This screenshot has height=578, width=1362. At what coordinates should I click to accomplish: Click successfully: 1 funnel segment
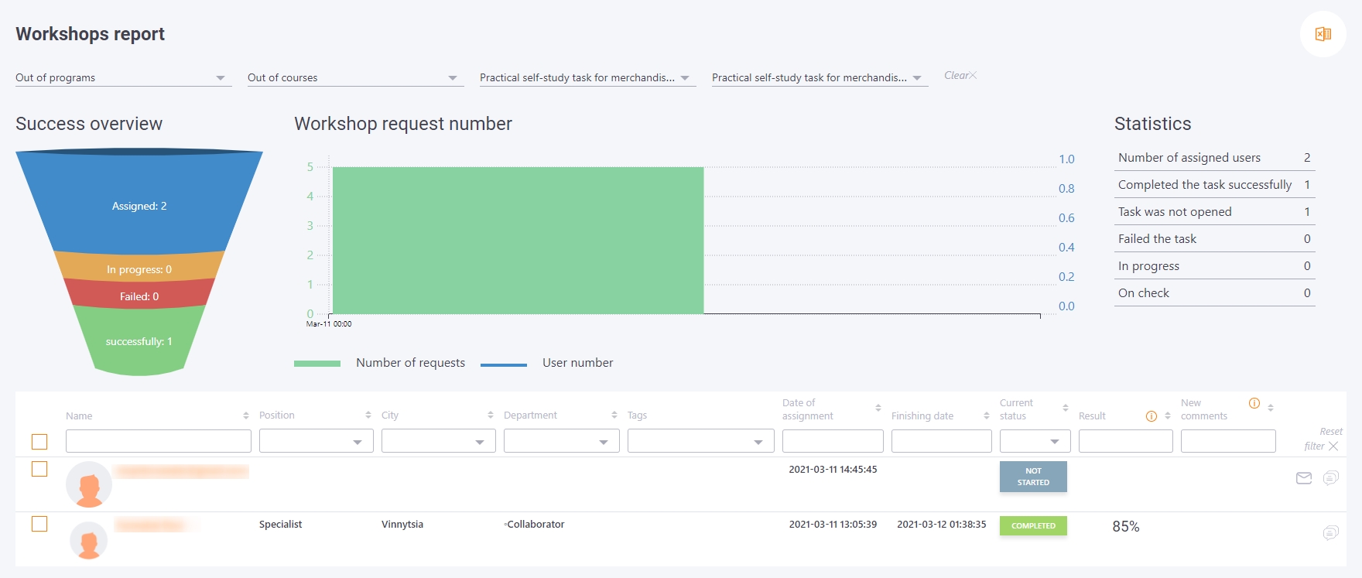pyautogui.click(x=139, y=340)
